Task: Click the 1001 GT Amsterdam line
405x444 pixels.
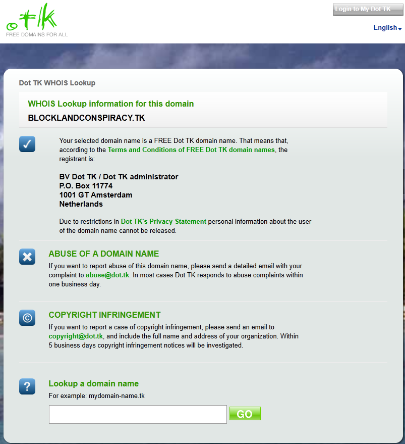Action: tap(96, 195)
